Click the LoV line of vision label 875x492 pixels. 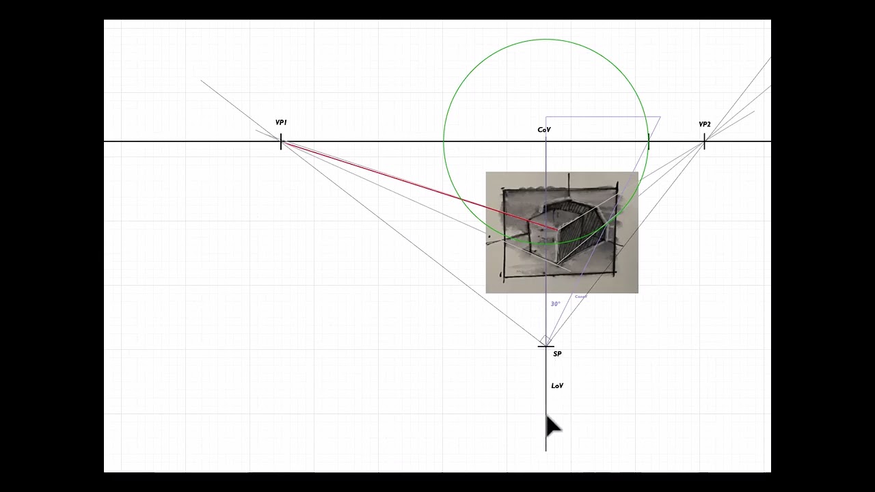click(x=557, y=386)
